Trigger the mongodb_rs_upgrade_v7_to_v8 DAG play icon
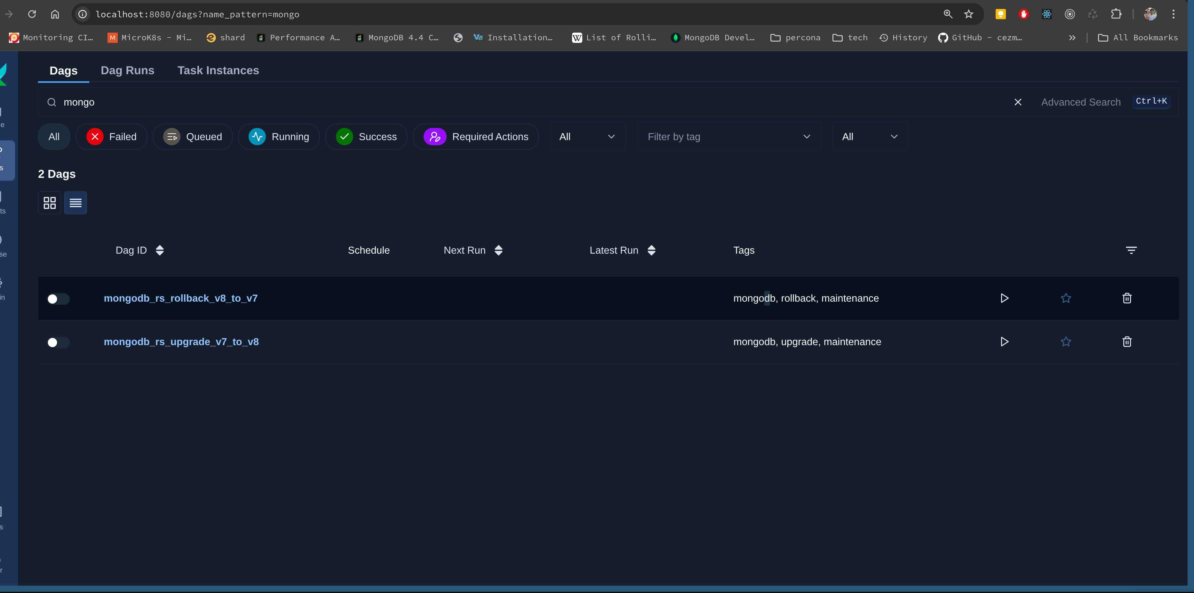1194x593 pixels. [x=1004, y=341]
